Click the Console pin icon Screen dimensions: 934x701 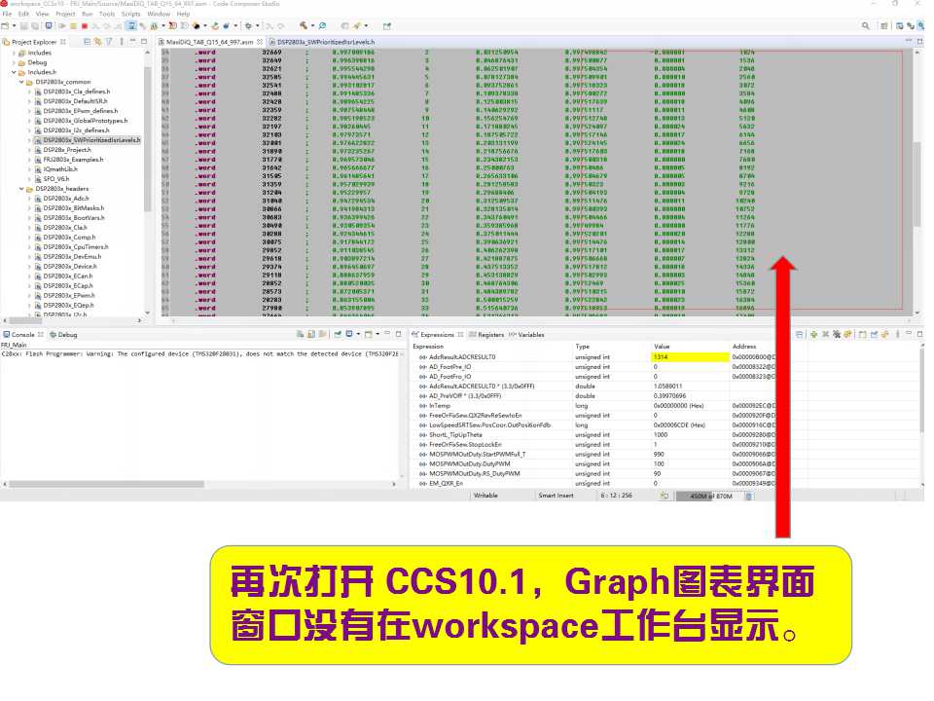(338, 334)
